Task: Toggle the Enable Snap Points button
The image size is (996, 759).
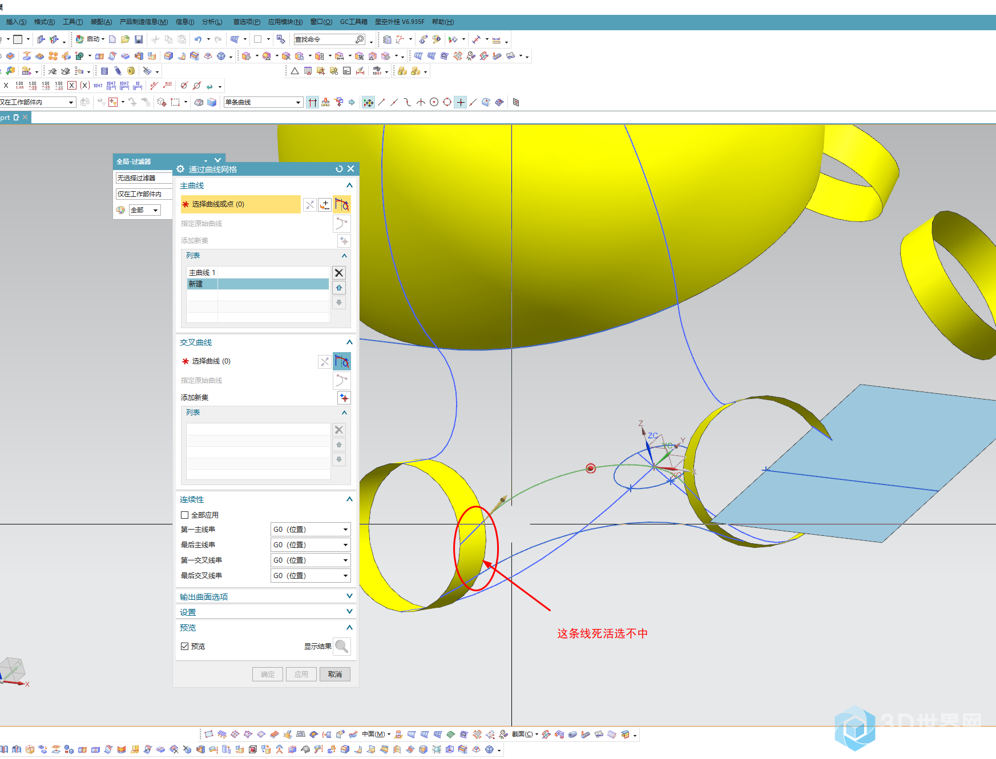Action: click(x=368, y=102)
